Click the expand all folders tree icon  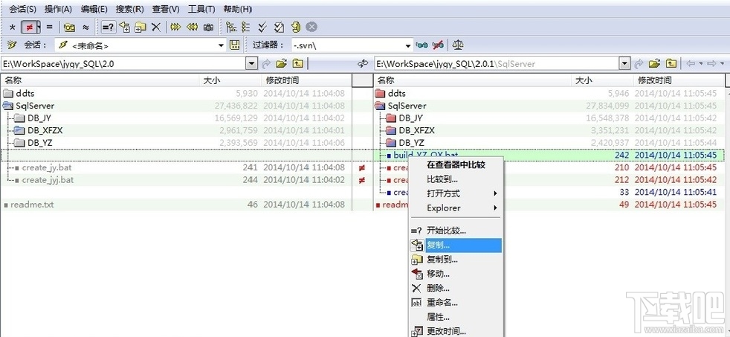click(231, 27)
